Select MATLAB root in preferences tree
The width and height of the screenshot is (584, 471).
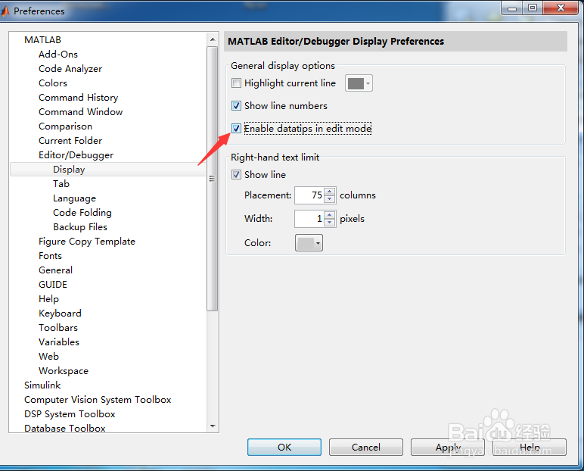tap(42, 40)
